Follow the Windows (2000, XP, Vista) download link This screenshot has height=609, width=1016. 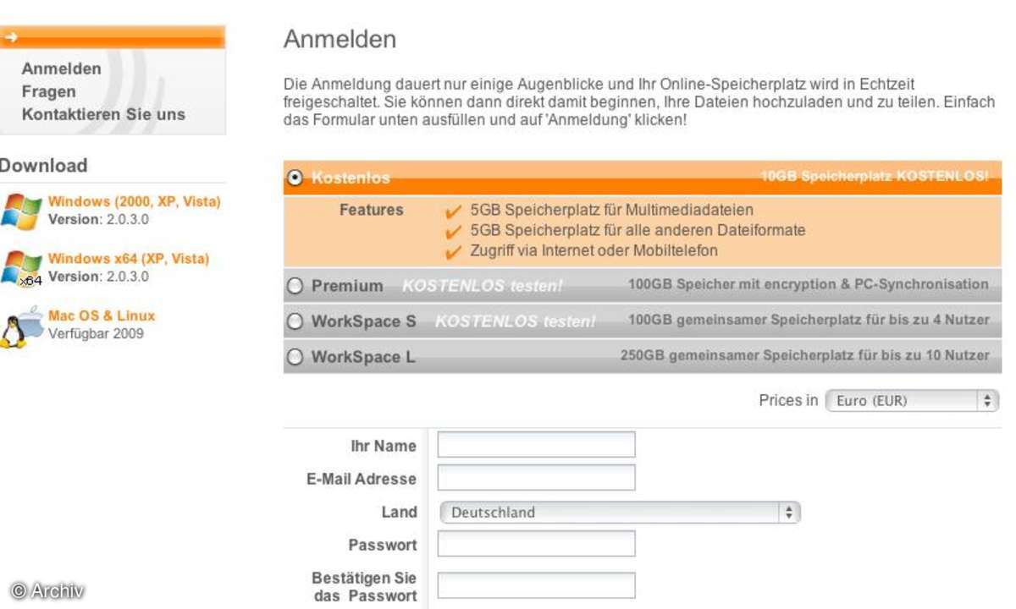[x=134, y=201]
